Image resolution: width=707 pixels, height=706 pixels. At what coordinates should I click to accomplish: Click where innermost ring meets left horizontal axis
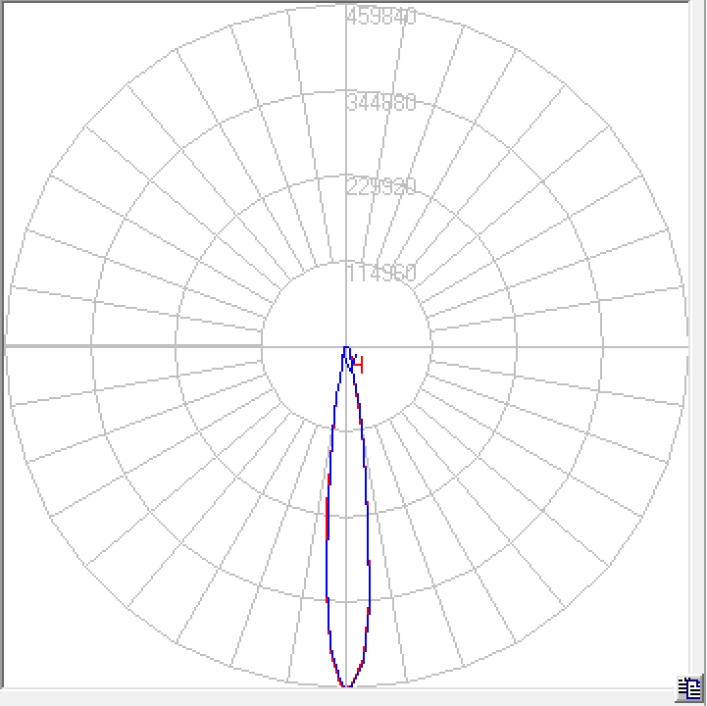click(x=262, y=346)
